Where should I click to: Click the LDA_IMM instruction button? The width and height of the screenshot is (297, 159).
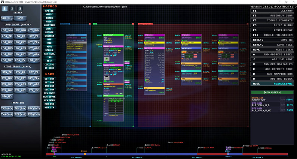tap(7, 31)
